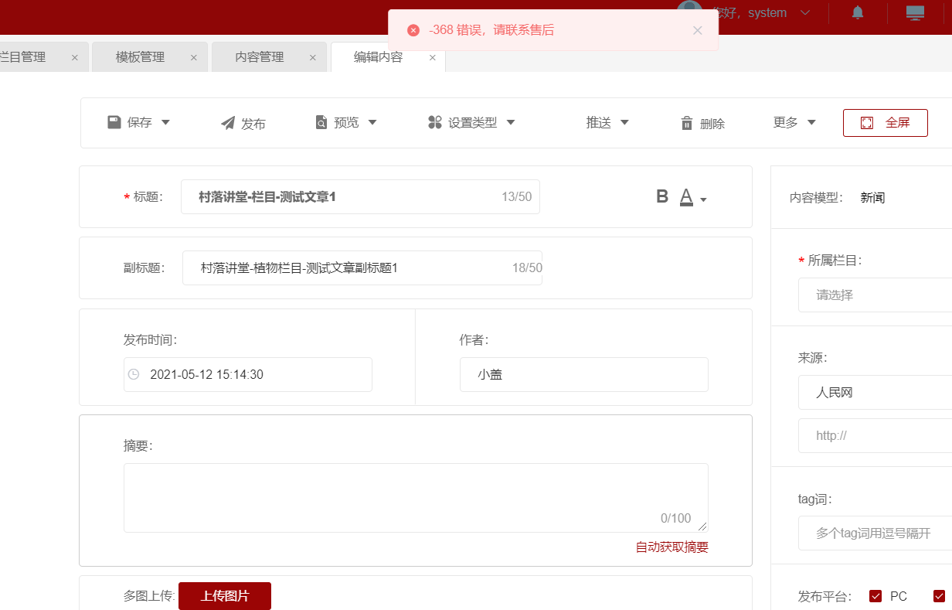Viewport: 952px width, 610px height.
Task: Click the paper plane publish icon
Action: click(x=228, y=124)
